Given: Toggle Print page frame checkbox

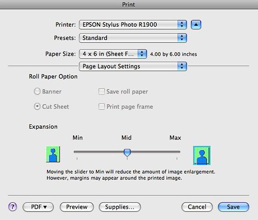Looking at the screenshot, I should point(102,107).
